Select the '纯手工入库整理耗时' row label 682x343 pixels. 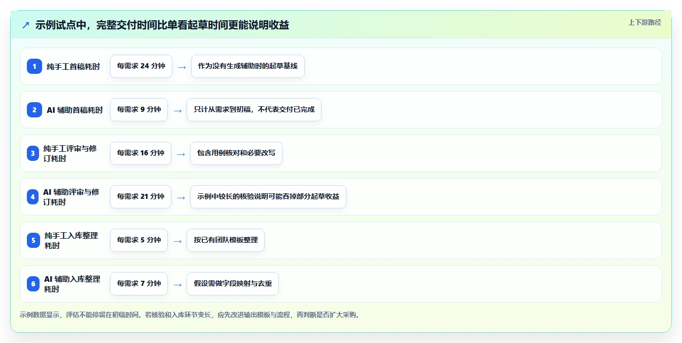pyautogui.click(x=71, y=240)
